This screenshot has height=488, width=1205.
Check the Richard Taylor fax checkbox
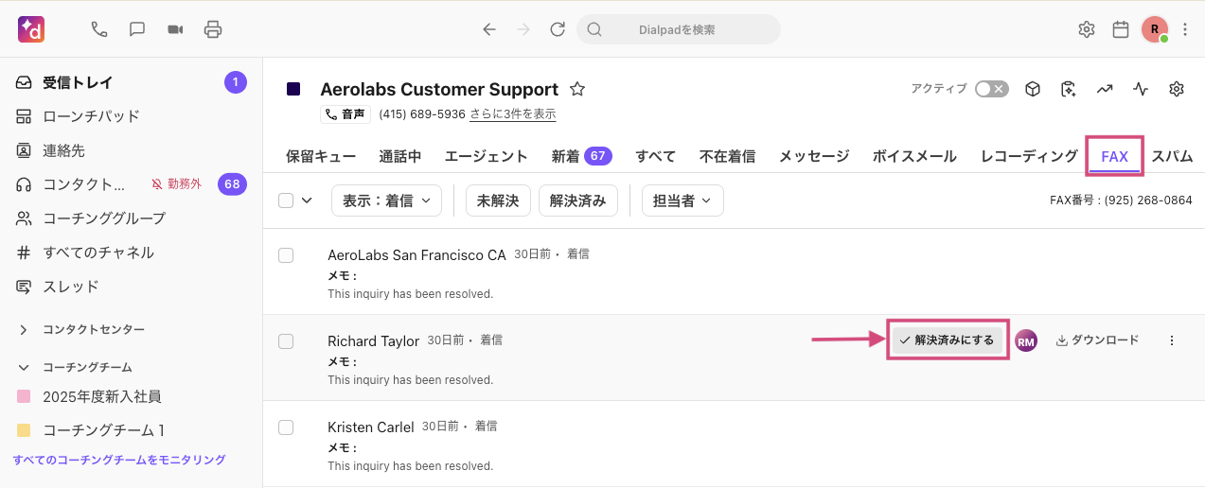pyautogui.click(x=286, y=341)
